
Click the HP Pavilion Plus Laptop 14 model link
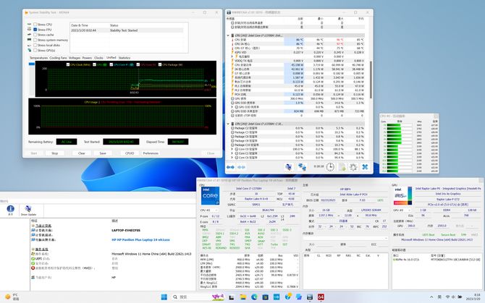(140, 239)
